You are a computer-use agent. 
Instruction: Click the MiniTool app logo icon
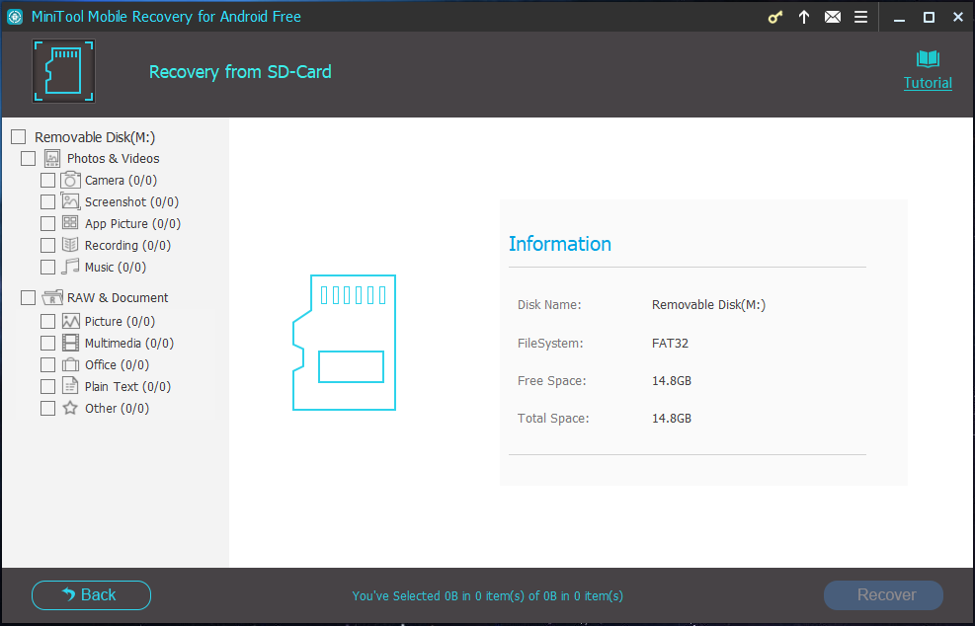coord(14,17)
